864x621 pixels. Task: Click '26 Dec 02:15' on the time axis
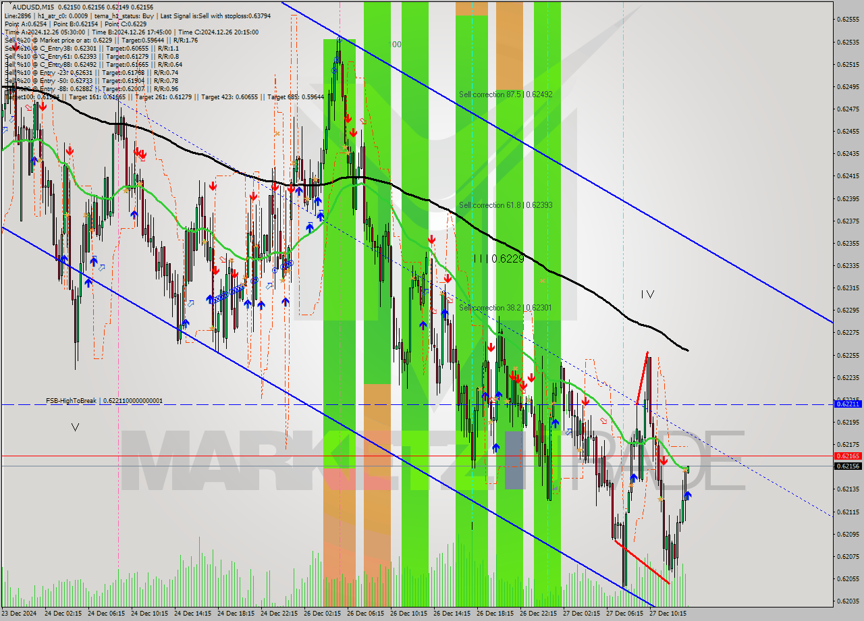point(324,614)
